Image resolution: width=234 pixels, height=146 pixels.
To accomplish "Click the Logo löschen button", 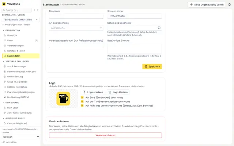I will tap(118, 92).
